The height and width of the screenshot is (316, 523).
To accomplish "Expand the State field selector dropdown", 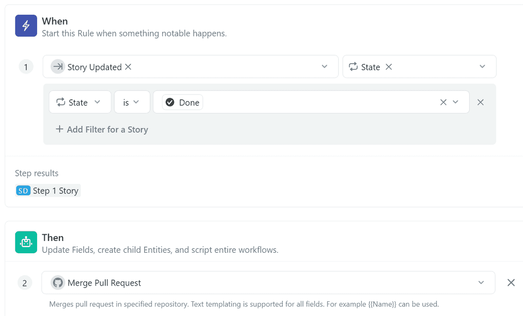I will (97, 102).
